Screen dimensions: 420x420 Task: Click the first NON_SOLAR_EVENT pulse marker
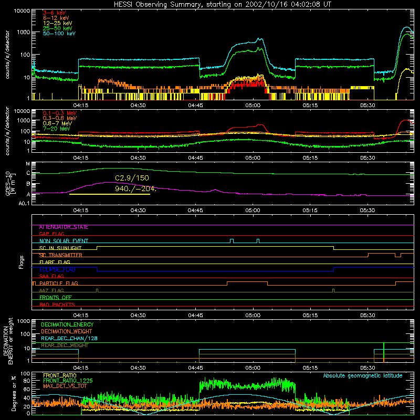[232, 241]
